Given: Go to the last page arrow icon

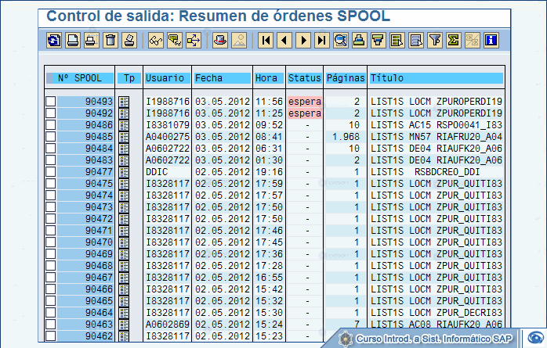Looking at the screenshot, I should click(322, 41).
